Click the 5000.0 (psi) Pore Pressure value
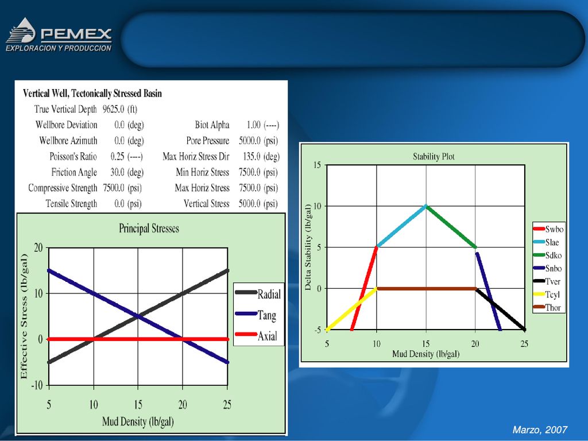 (258, 141)
